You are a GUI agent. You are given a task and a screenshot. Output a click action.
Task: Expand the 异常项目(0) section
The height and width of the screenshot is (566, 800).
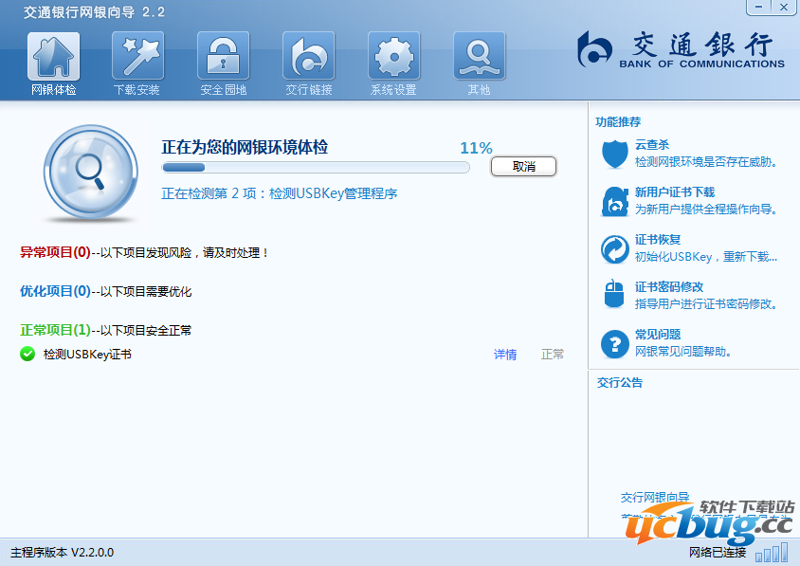click(x=55, y=253)
